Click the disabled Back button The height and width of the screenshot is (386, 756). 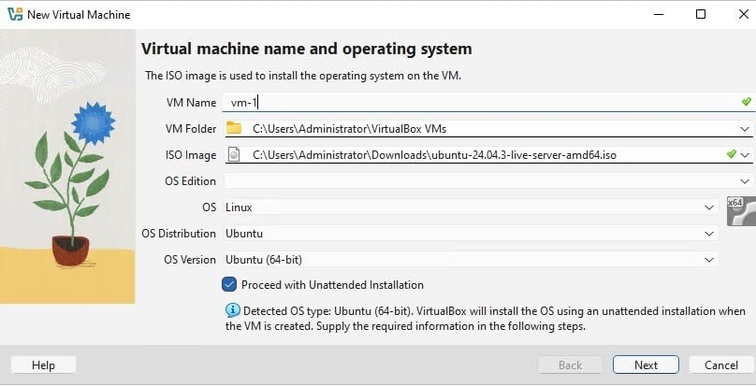(x=570, y=365)
